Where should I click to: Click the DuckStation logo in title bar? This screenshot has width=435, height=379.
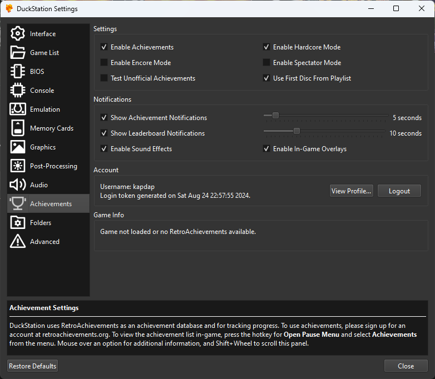pos(9,8)
